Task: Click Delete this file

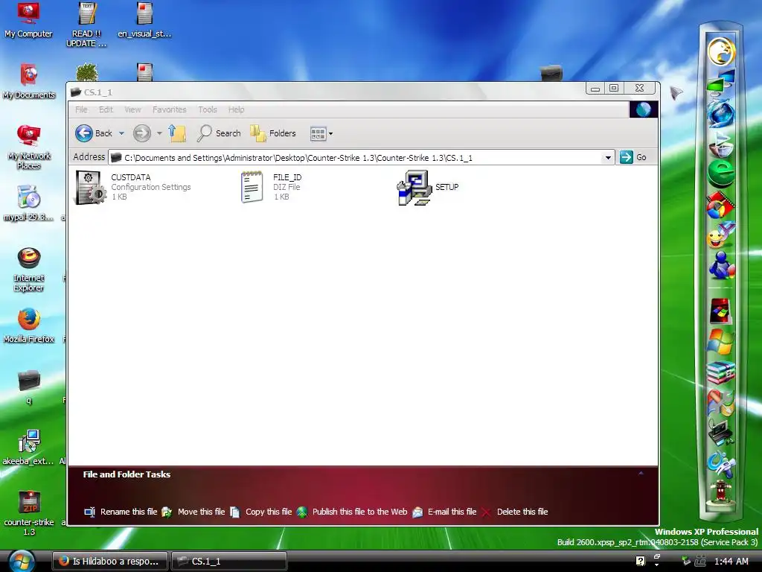Action: [514, 512]
